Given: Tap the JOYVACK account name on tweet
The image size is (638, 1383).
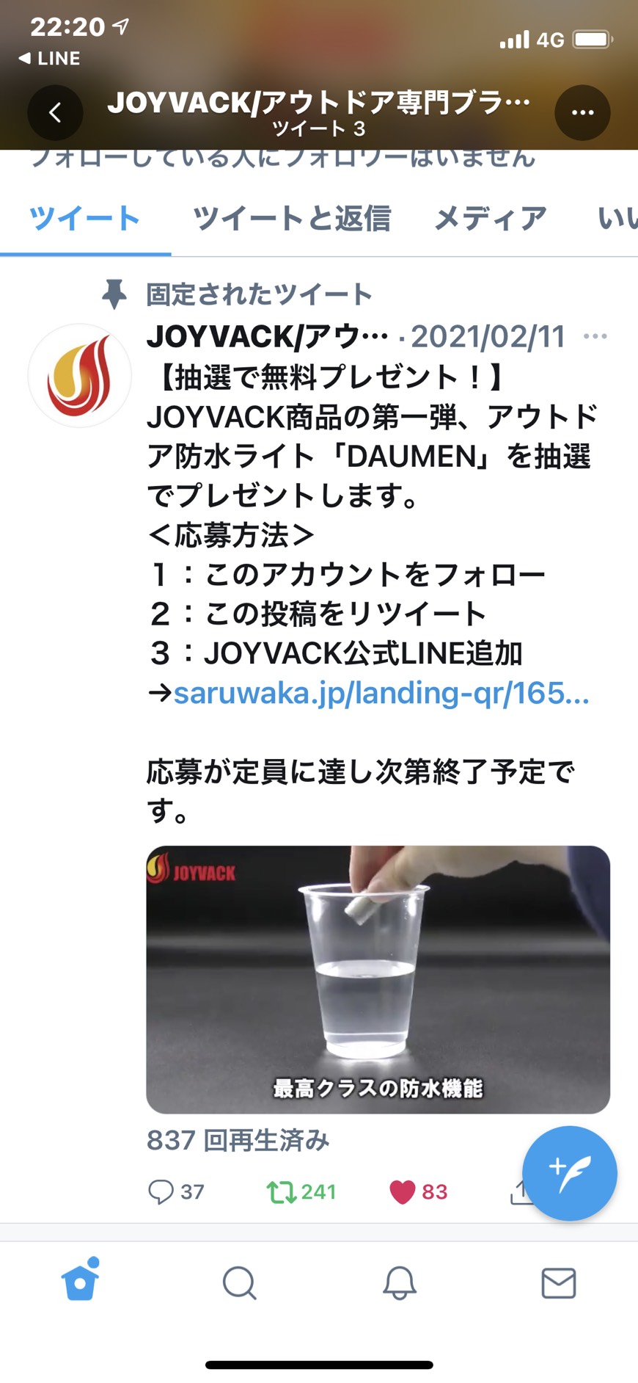Looking at the screenshot, I should point(267,336).
